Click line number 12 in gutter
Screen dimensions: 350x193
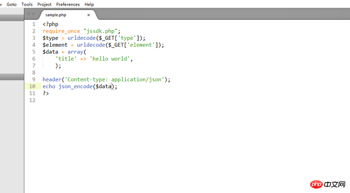32,100
